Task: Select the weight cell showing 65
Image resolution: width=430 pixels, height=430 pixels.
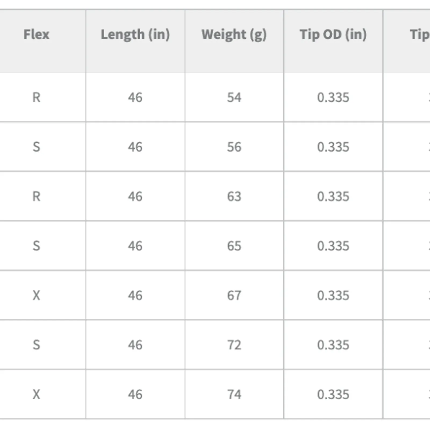Action: tap(234, 246)
